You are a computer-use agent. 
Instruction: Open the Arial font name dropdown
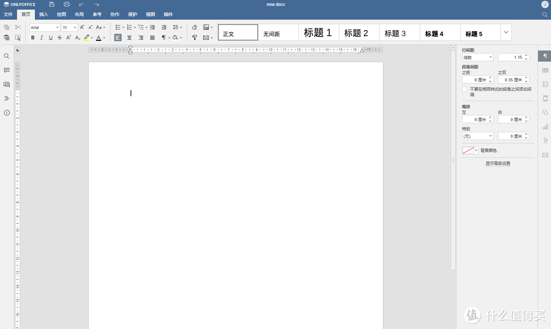(58, 27)
